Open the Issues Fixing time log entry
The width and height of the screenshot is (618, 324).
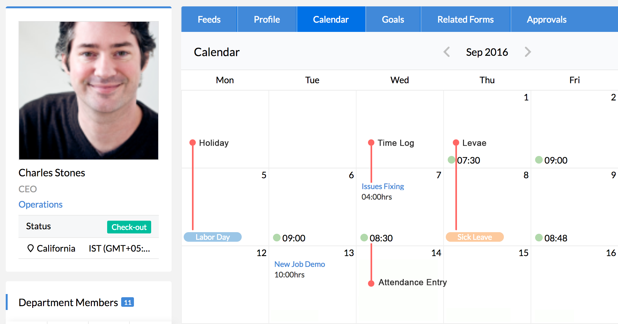coord(383,186)
